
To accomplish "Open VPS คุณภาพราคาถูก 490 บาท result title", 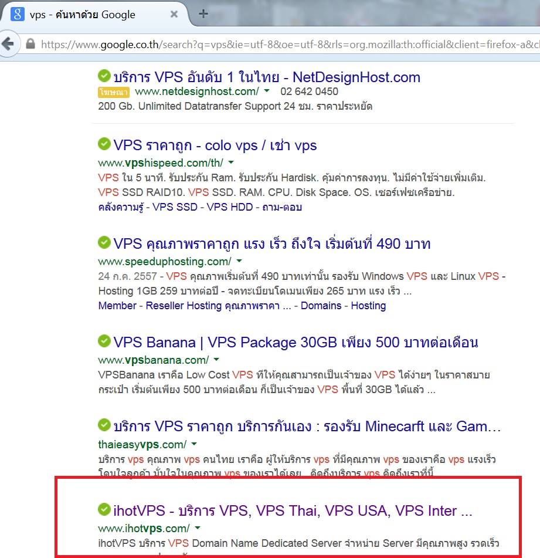I will pyautogui.click(x=272, y=244).
